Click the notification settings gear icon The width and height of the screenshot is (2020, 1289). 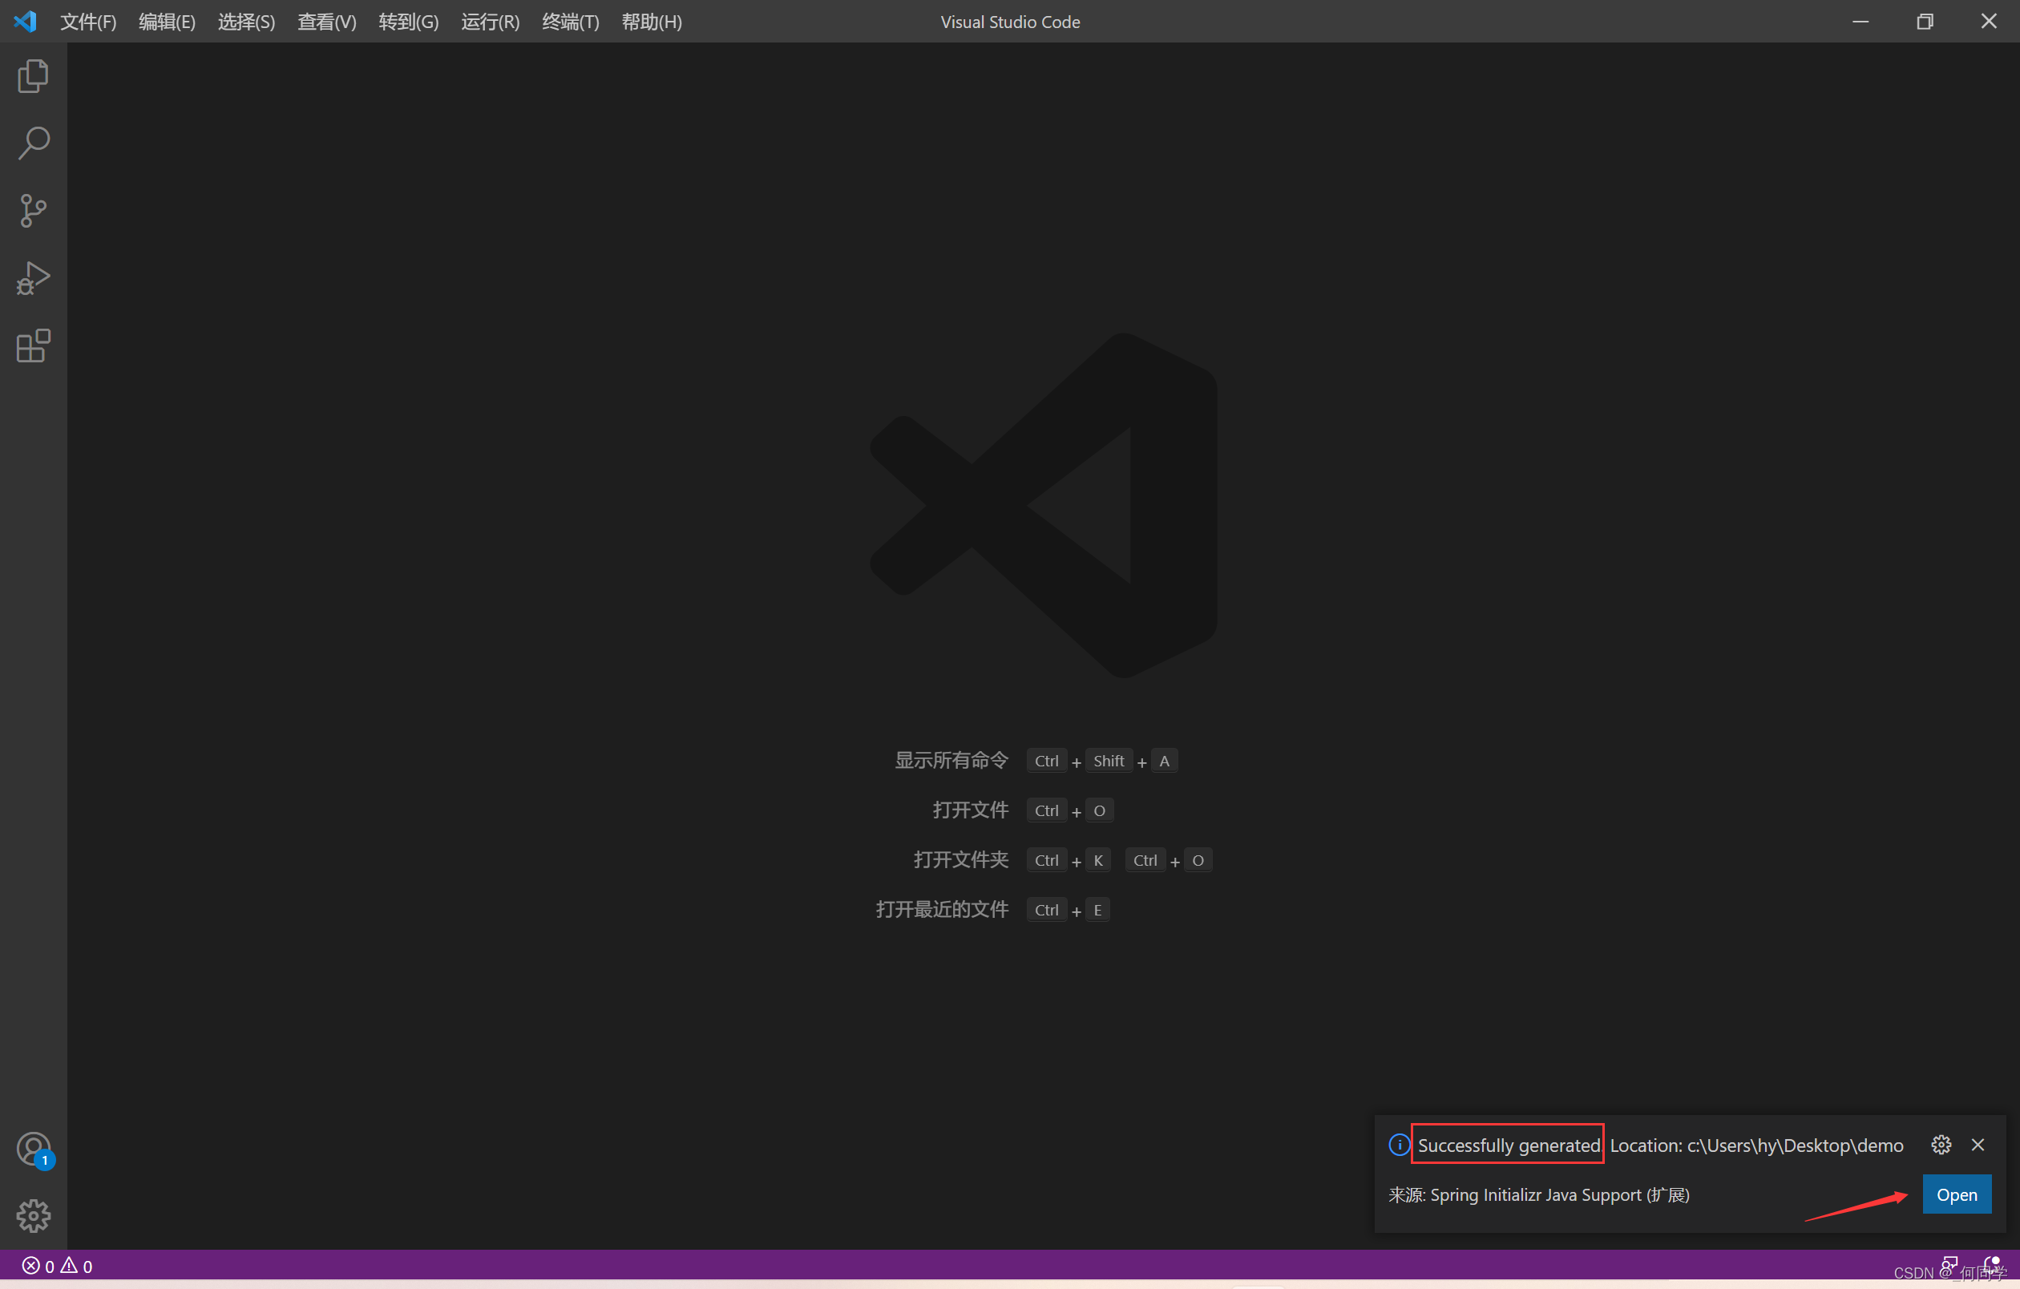(1941, 1145)
